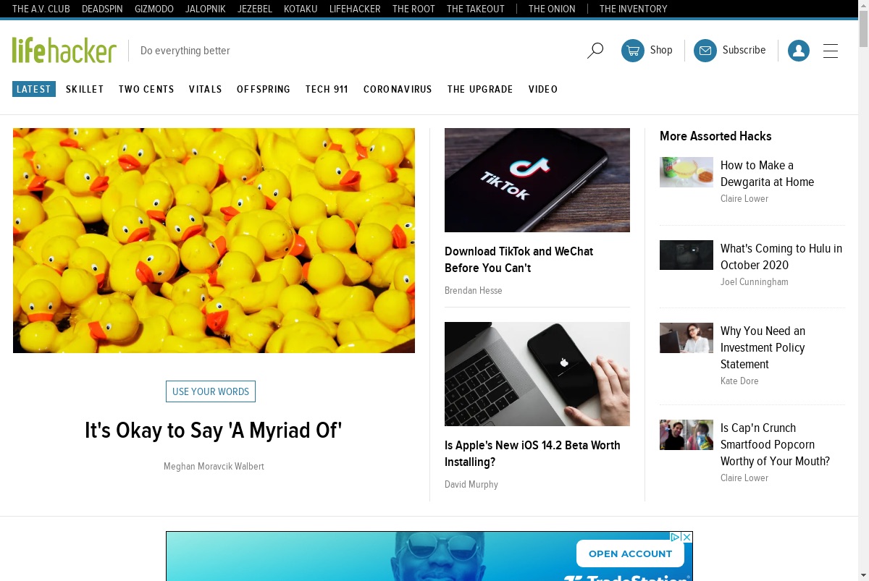869x581 pixels.
Task: Go to The Upgrade section
Action: click(x=480, y=89)
